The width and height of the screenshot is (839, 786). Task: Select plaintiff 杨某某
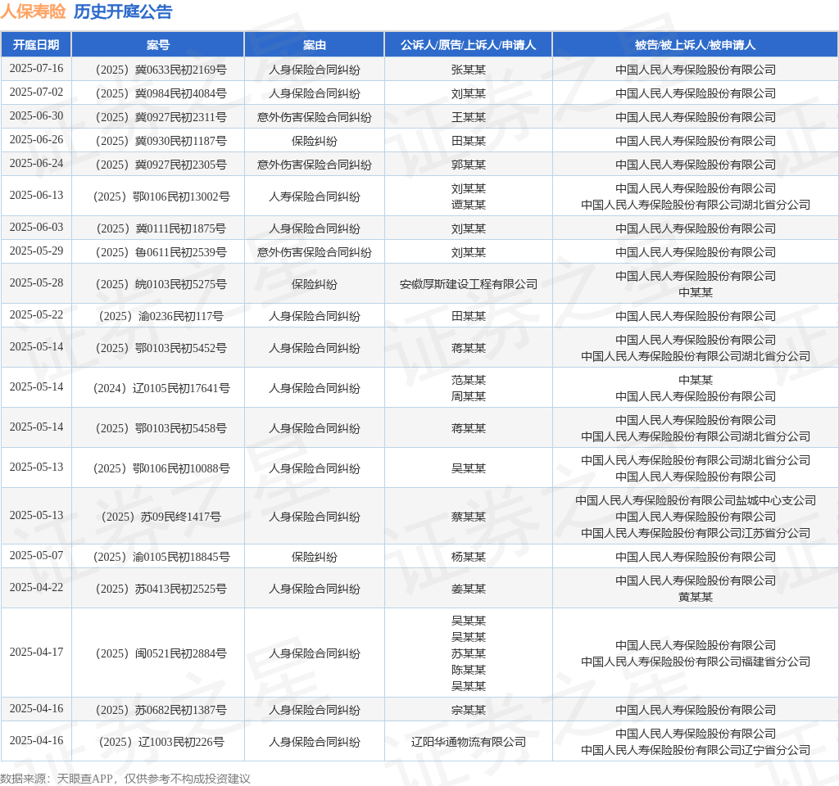click(x=468, y=557)
